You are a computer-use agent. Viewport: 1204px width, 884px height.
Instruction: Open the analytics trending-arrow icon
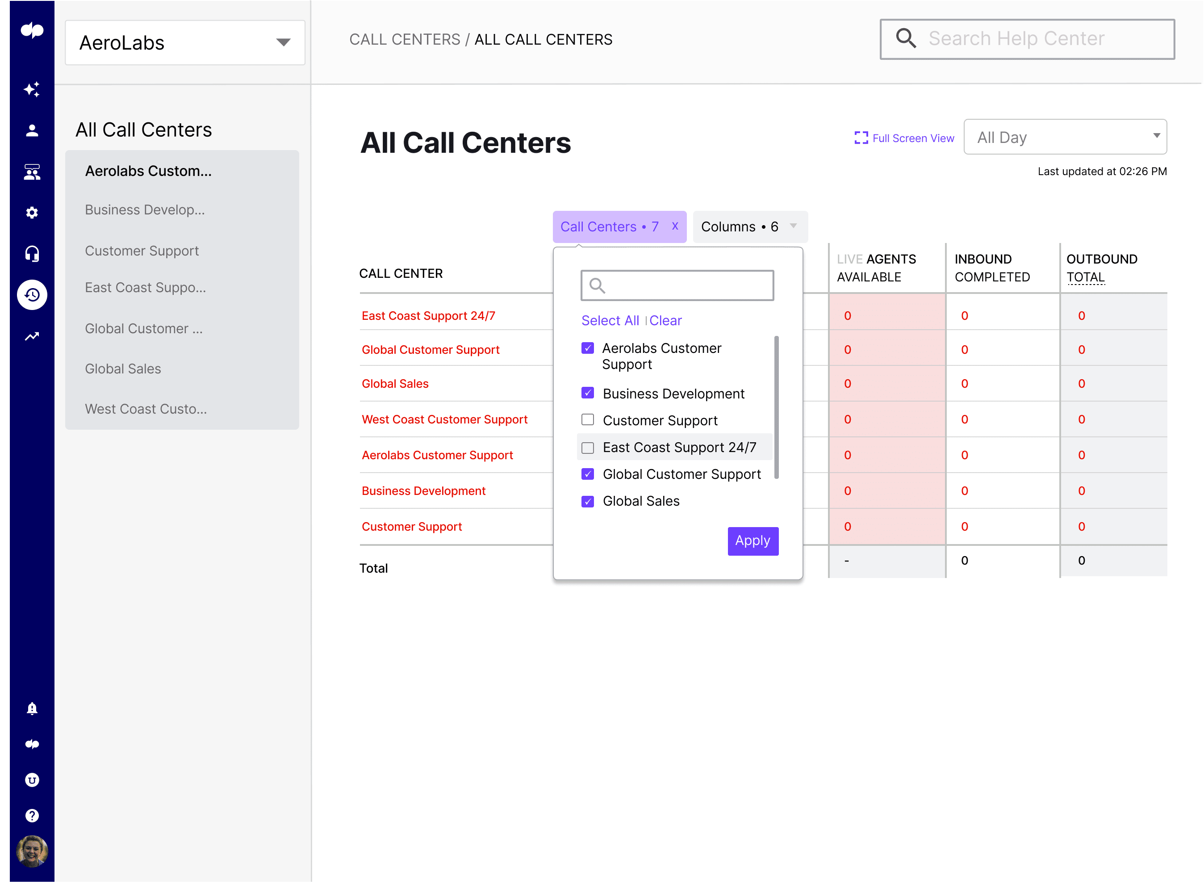[32, 335]
